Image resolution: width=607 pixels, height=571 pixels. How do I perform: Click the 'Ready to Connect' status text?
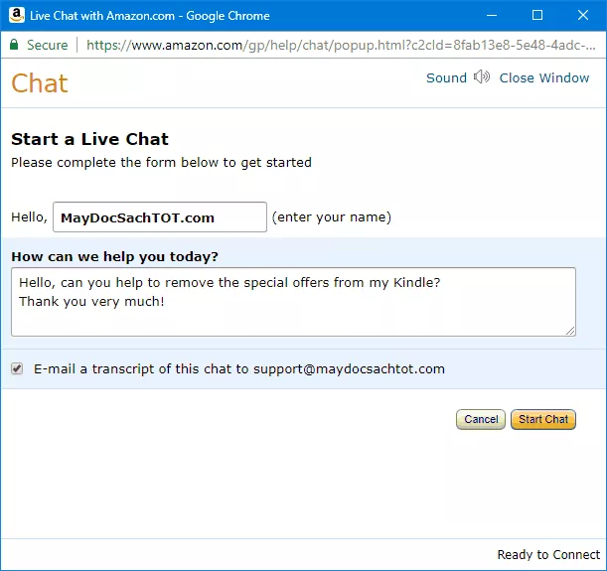548,554
